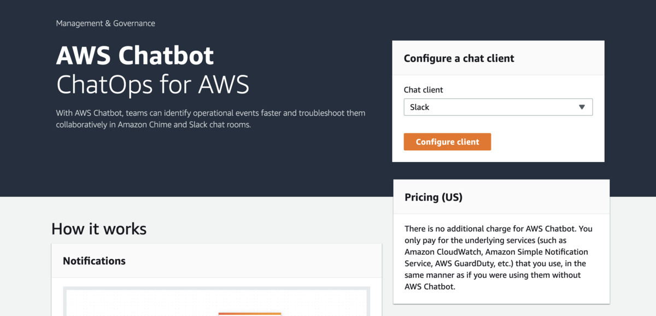Click the orange bar in the Notifications diagram
The image size is (656, 316).
click(x=250, y=314)
